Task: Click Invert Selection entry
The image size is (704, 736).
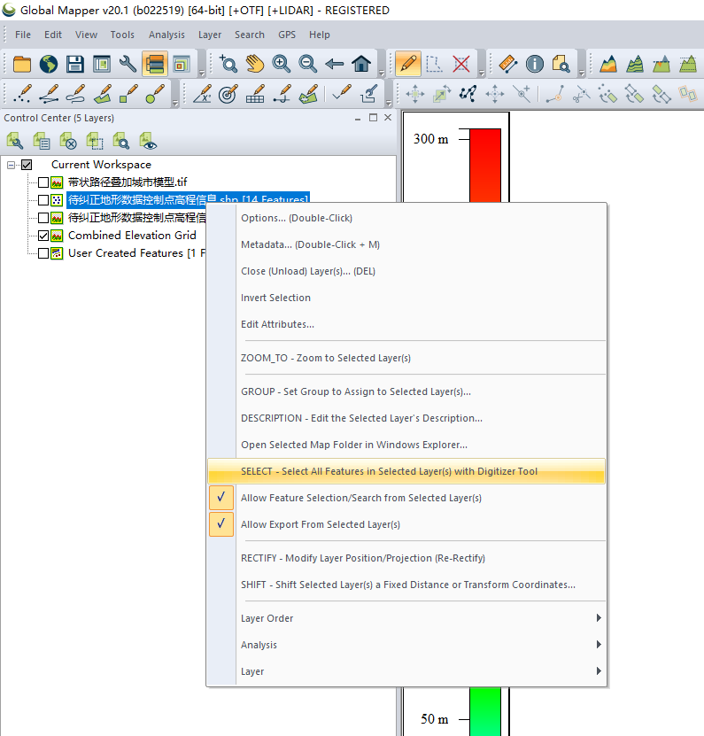Action: coord(406,298)
